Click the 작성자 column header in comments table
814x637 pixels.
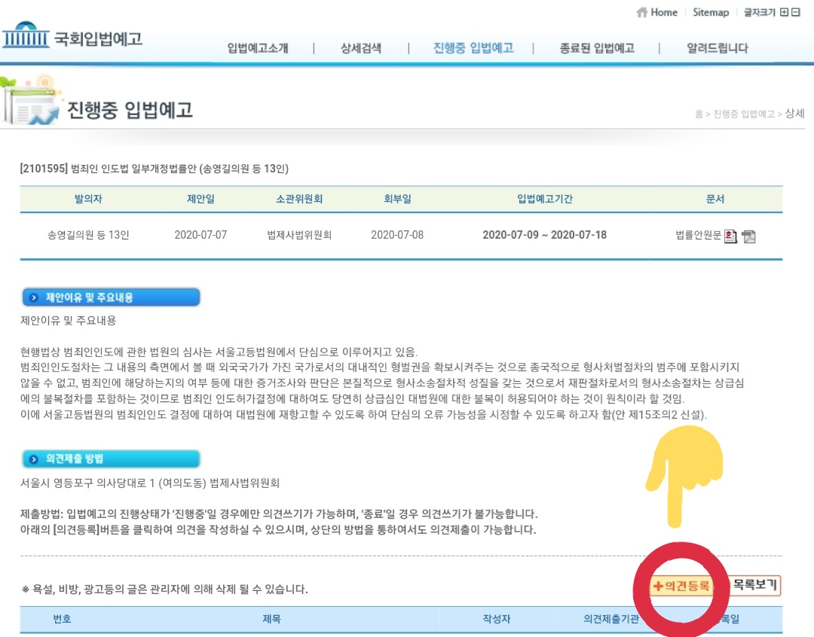pyautogui.click(x=496, y=619)
